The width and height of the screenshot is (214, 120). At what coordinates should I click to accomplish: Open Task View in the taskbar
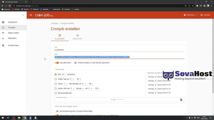[8, 118]
